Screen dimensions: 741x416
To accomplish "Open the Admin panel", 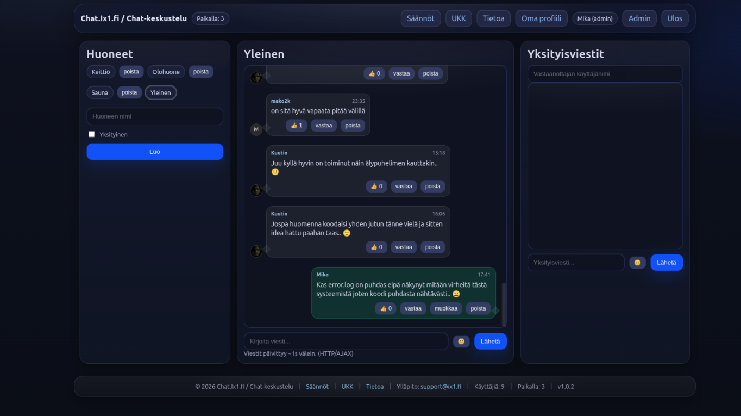I will (639, 18).
